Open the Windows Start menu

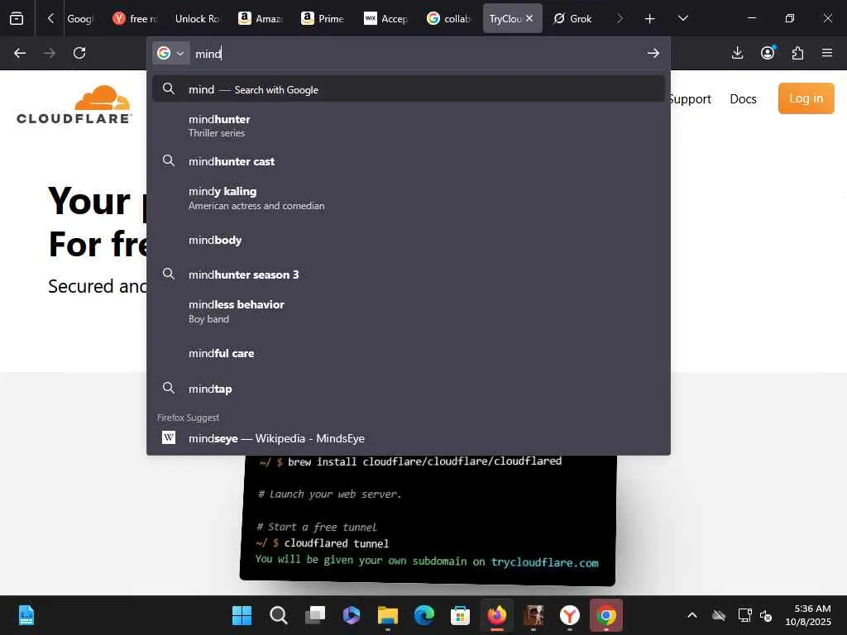pos(242,615)
